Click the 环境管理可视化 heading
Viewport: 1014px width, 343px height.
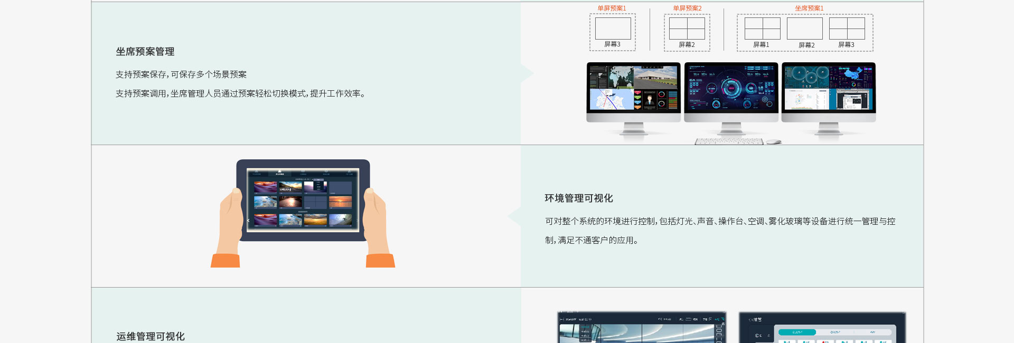tap(579, 198)
